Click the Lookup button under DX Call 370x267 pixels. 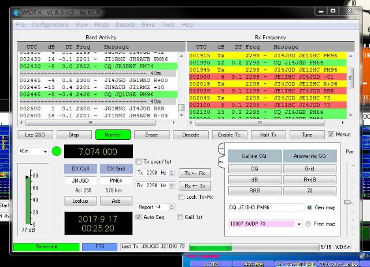(80, 201)
